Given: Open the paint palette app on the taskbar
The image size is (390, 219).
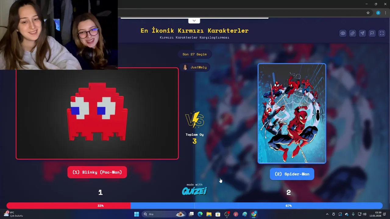Looking at the screenshot, I should click(x=245, y=214).
